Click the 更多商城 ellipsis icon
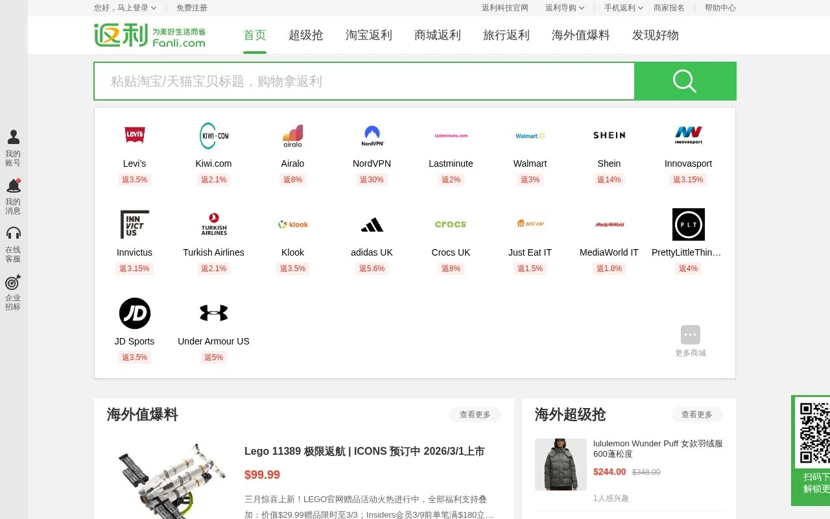The height and width of the screenshot is (519, 830). 690,335
